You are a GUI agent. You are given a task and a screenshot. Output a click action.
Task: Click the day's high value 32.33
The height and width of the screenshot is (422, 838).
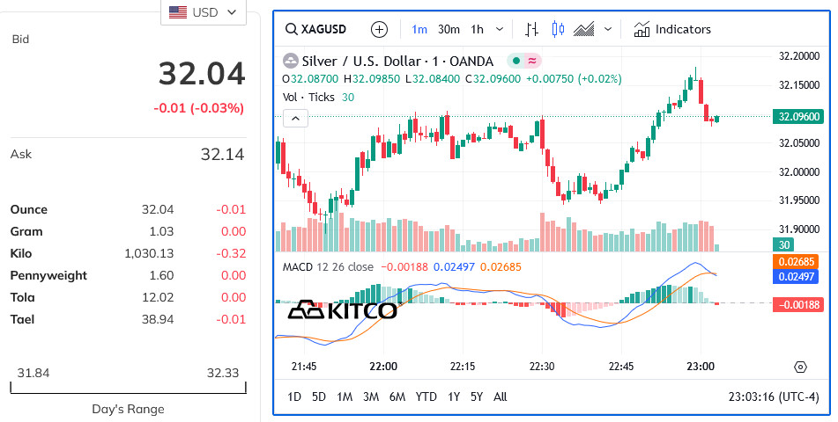click(x=223, y=373)
